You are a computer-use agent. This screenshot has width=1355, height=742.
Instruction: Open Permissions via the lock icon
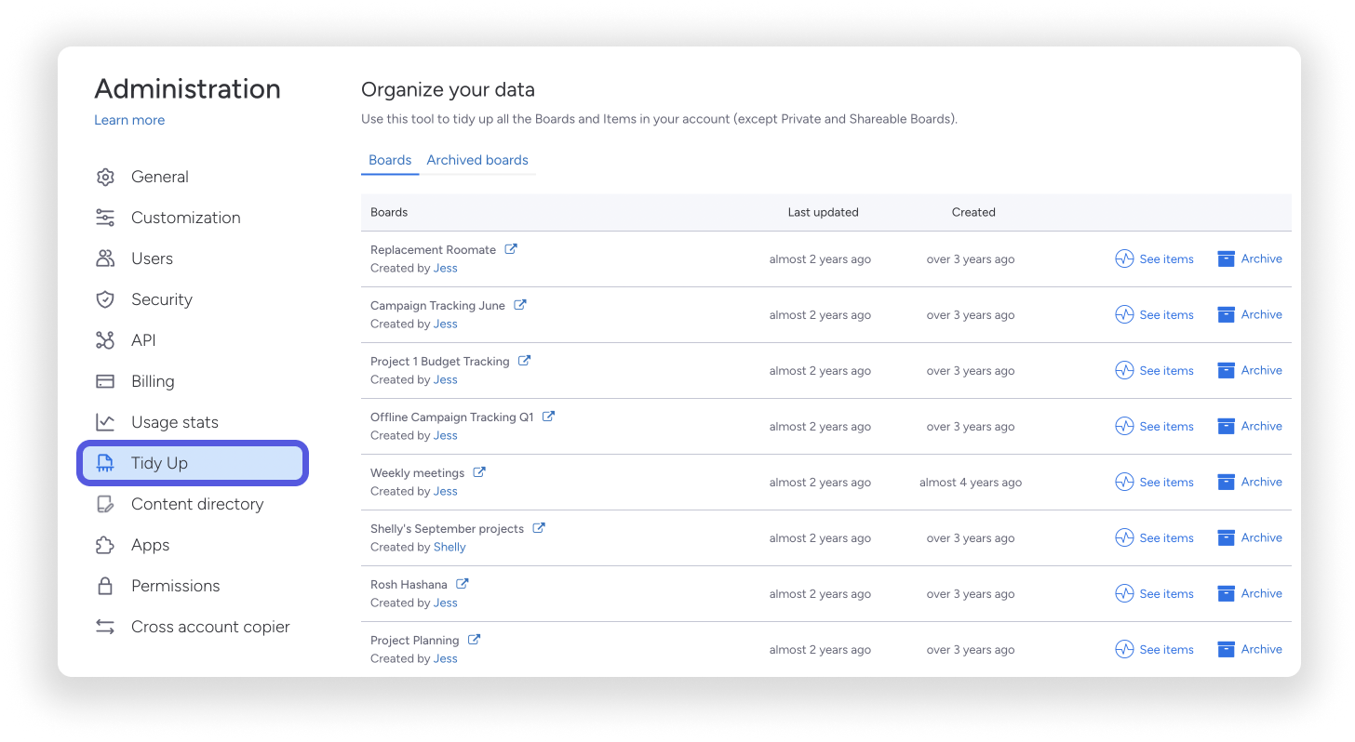[x=105, y=586]
